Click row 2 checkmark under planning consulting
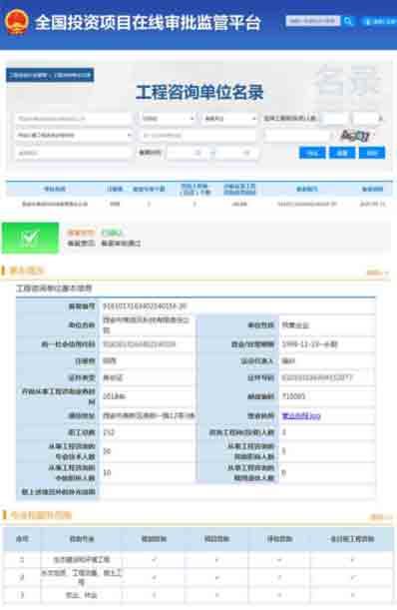This screenshot has width=397, height=610. pyautogui.click(x=154, y=578)
